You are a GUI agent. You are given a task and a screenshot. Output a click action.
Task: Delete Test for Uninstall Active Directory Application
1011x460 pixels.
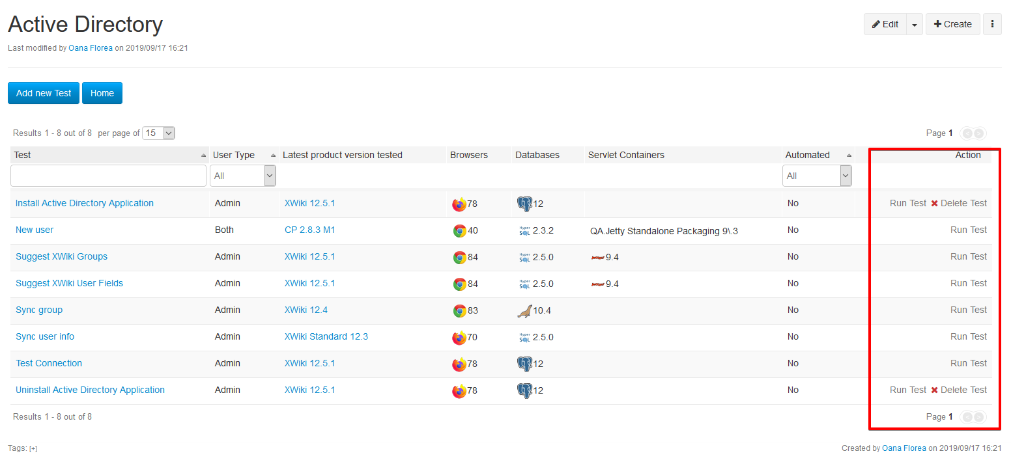(x=959, y=390)
